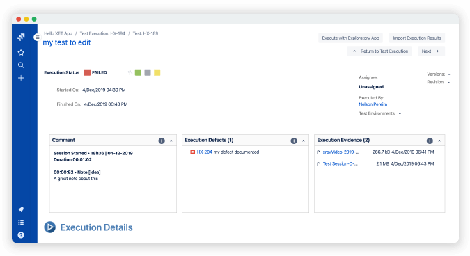Open xrayVideo_2019 evidence file
The height and width of the screenshot is (256, 470).
tap(340, 152)
